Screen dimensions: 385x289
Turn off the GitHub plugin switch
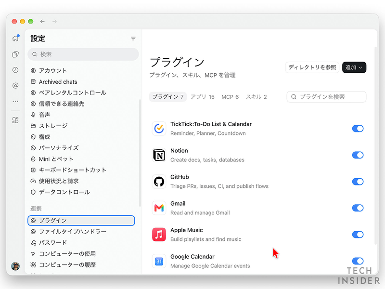click(358, 182)
